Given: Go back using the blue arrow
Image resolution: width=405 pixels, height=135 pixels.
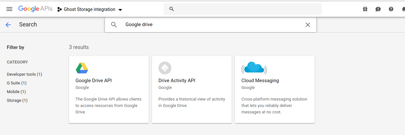Looking at the screenshot, I should click(8, 25).
